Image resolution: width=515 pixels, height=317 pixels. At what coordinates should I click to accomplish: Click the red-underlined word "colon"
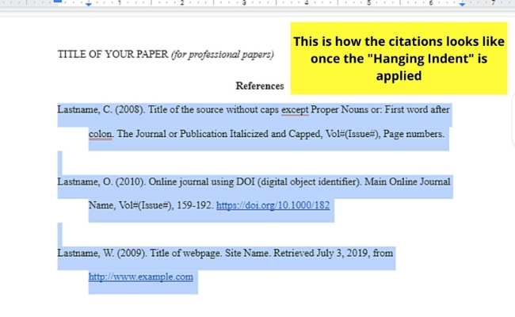[x=100, y=134]
